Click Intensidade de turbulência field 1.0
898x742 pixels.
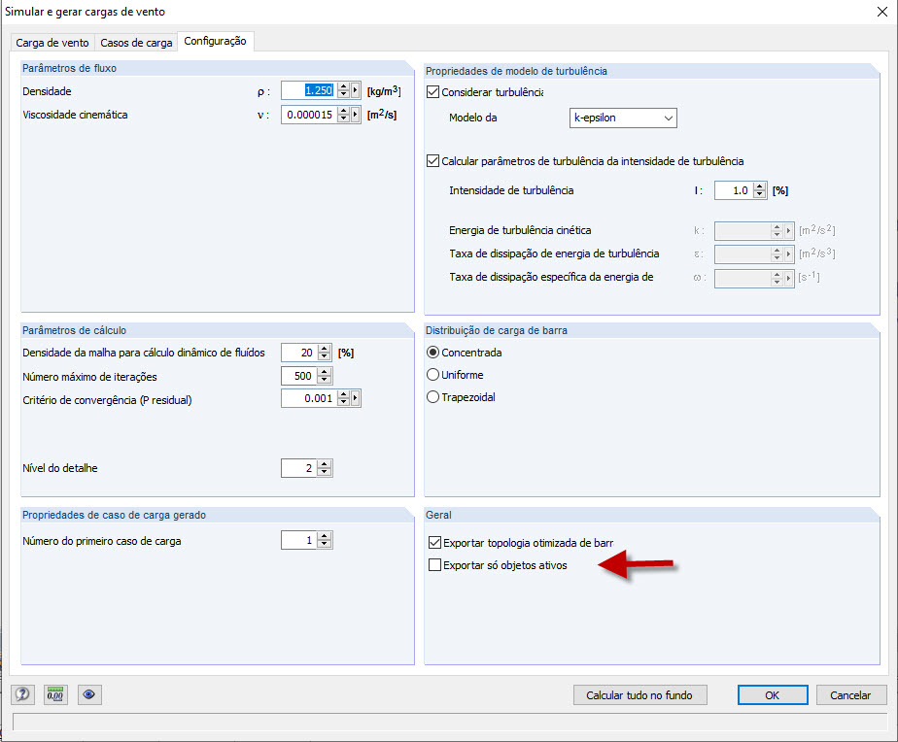[734, 190]
